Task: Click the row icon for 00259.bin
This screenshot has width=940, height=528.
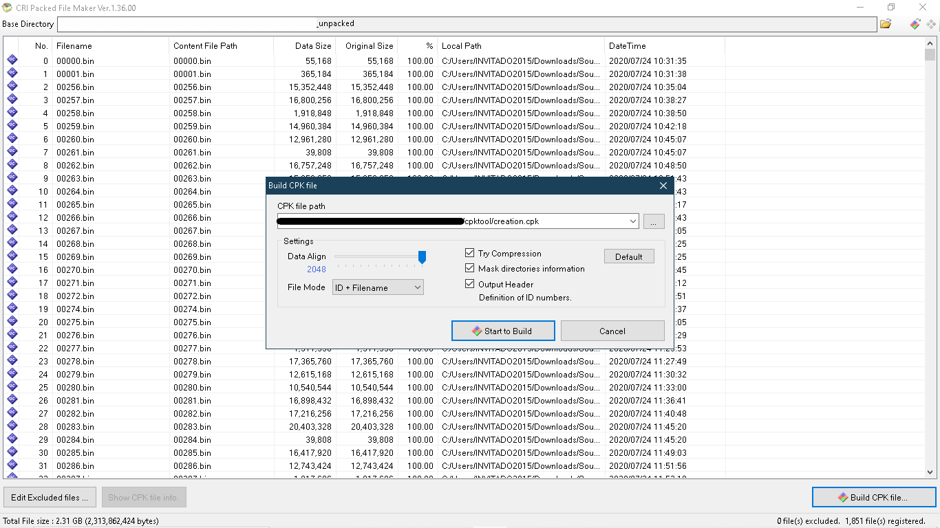Action: pos(12,126)
